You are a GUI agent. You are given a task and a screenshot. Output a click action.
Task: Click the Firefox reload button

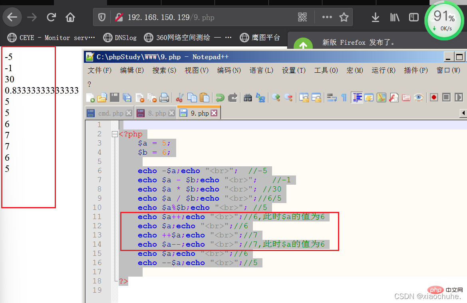51,17
